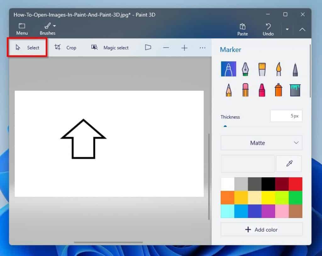Click the Marker panel scrollbar
The image size is (322, 256).
310,71
